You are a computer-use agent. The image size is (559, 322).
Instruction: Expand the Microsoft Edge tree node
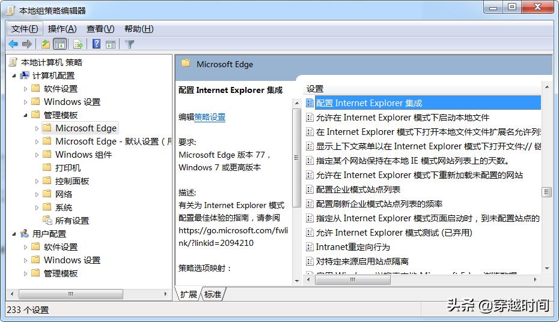pyautogui.click(x=37, y=128)
